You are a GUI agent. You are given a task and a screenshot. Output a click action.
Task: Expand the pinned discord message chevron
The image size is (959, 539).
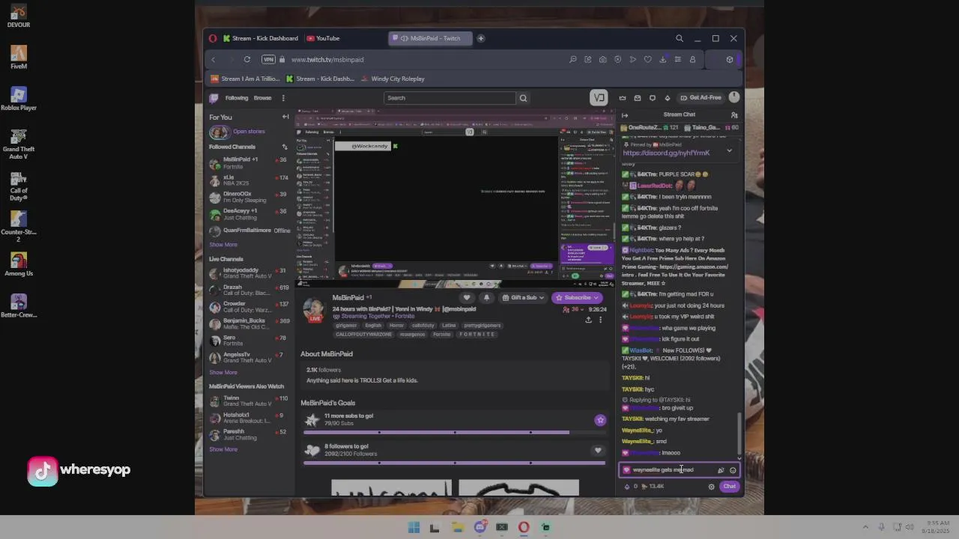tap(729, 150)
